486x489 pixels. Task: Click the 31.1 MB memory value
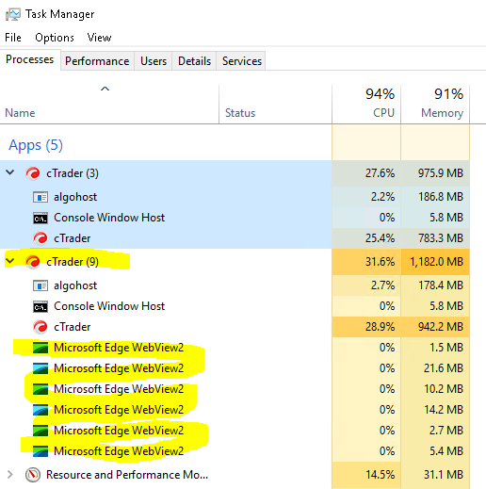pyautogui.click(x=444, y=475)
